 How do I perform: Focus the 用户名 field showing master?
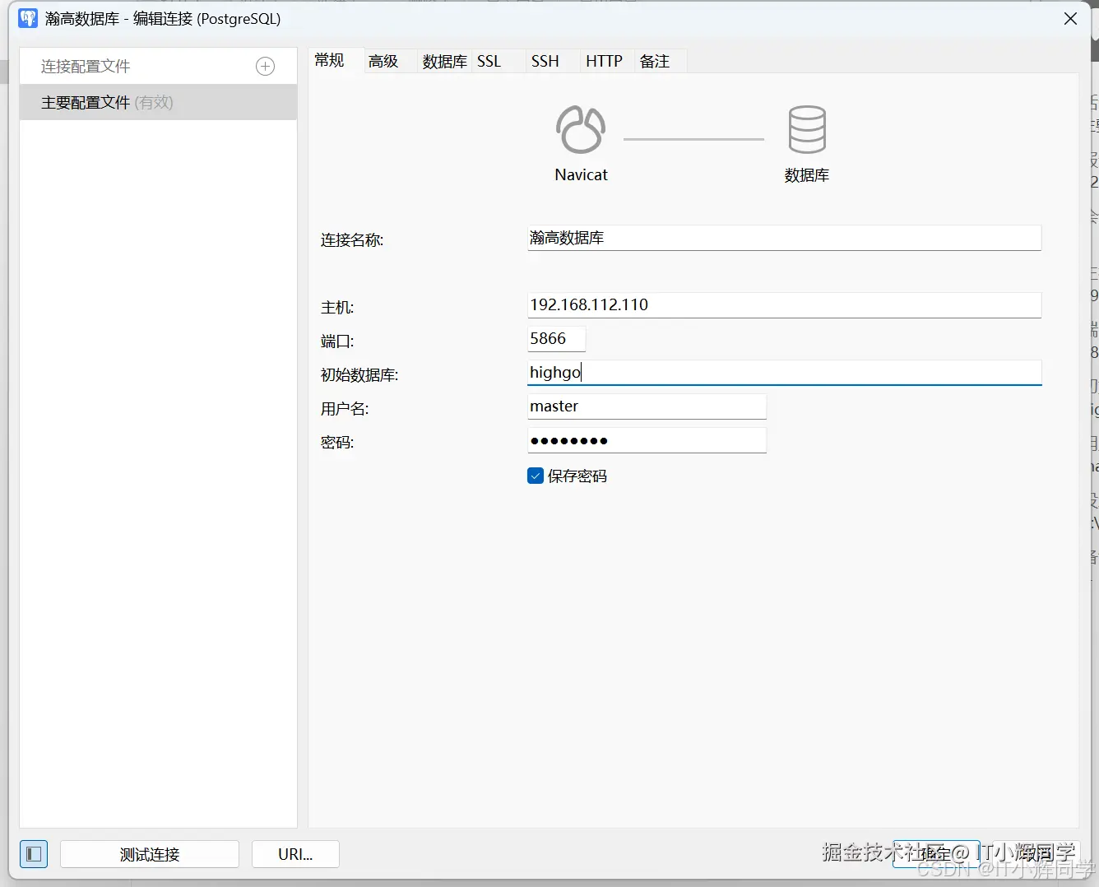tap(647, 406)
